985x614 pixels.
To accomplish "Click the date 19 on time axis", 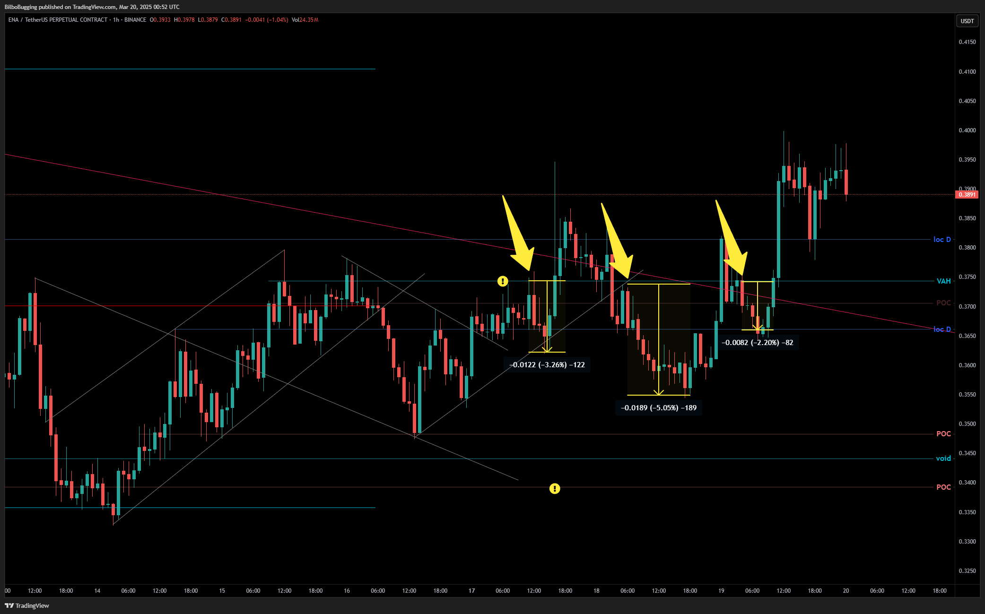I will point(722,591).
